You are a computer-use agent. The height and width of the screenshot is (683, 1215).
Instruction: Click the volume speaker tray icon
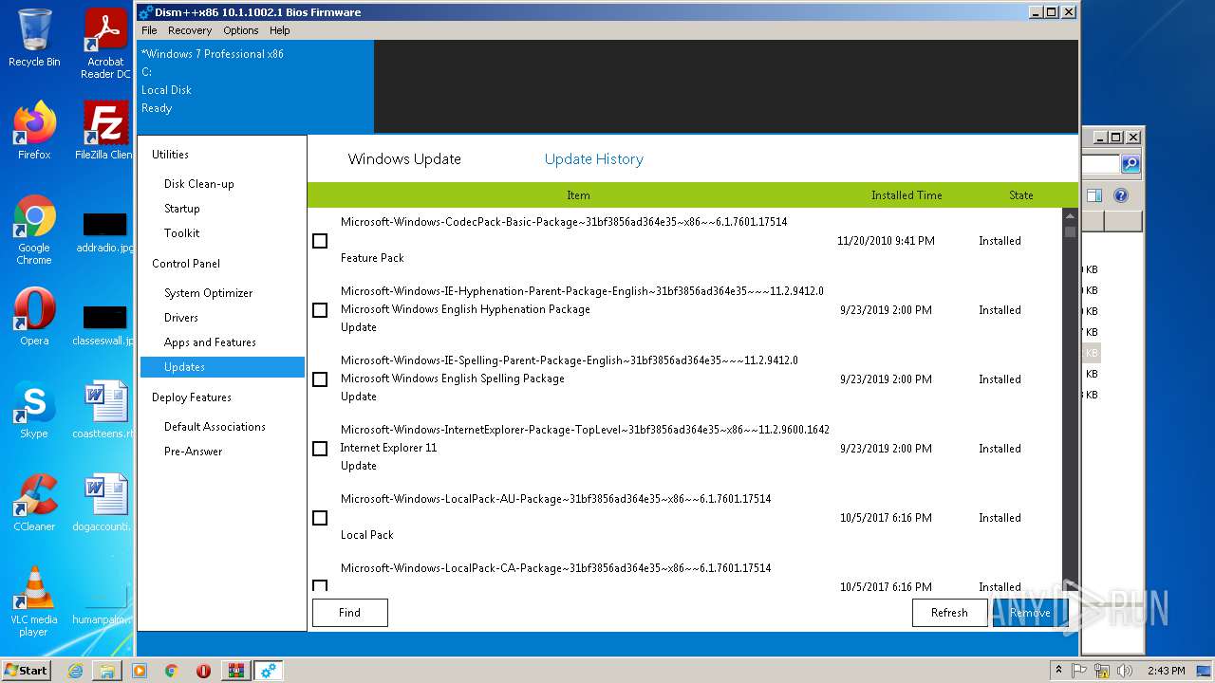pyautogui.click(x=1125, y=671)
